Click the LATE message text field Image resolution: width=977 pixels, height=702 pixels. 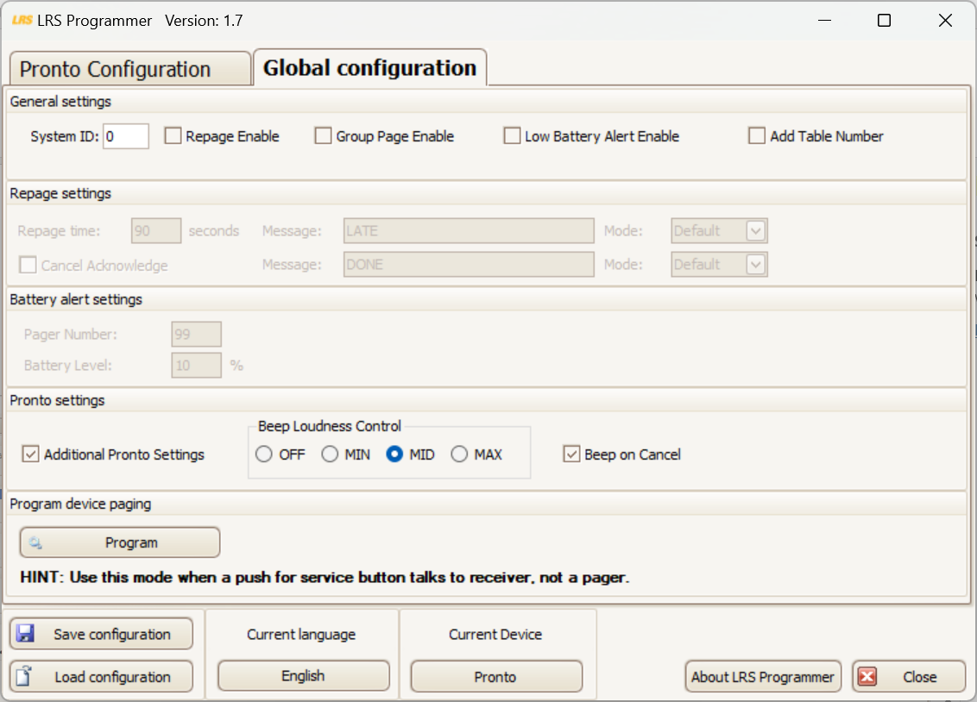point(469,231)
